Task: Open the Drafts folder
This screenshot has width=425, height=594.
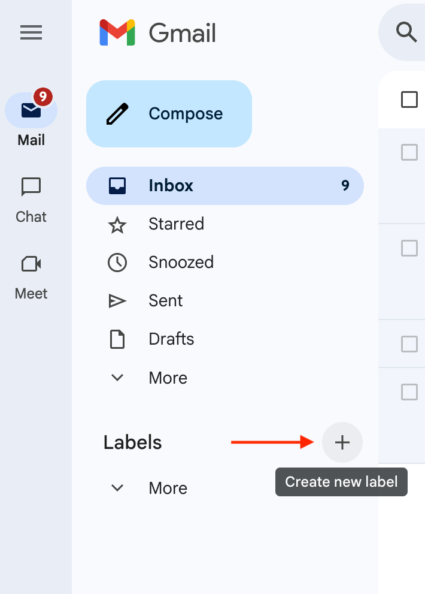Action: [171, 339]
